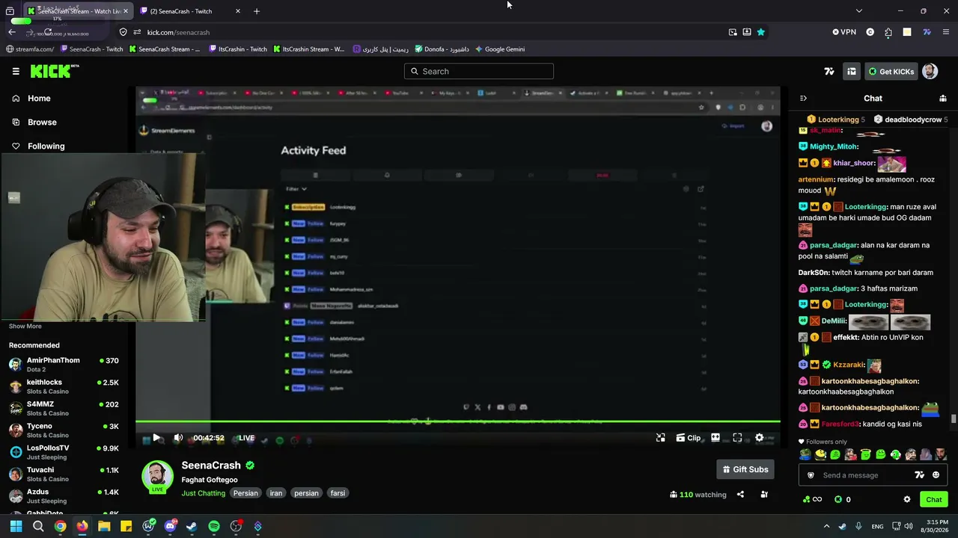Open the Google Gemini bookmark
This screenshot has height=538, width=958.
499,49
